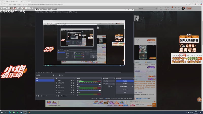
Task: Open OBS 场景集合 menu
Action: click(65, 12)
